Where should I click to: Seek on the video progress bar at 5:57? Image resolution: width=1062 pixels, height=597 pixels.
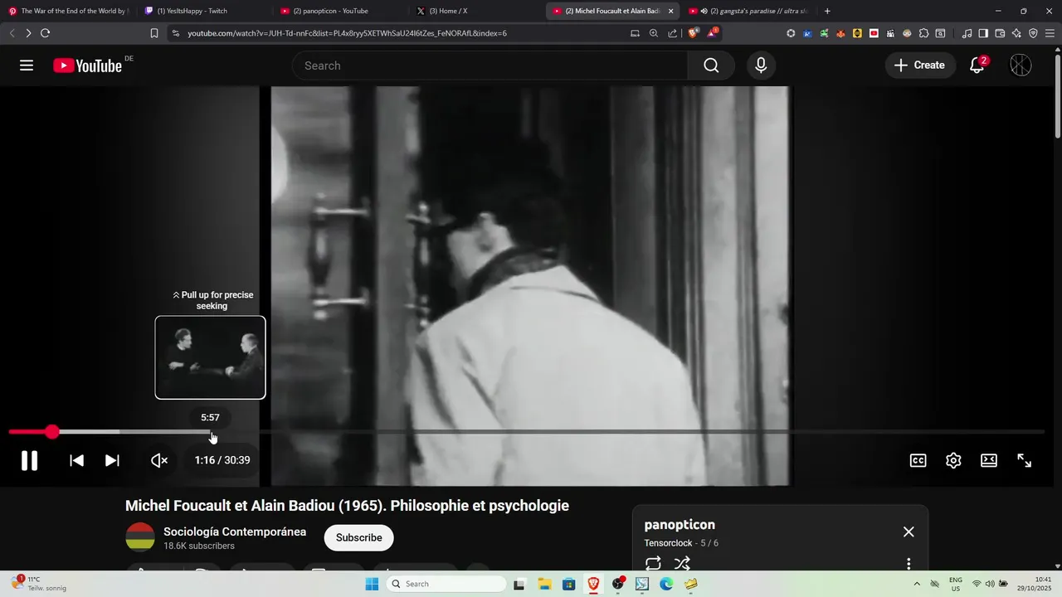[x=210, y=432]
